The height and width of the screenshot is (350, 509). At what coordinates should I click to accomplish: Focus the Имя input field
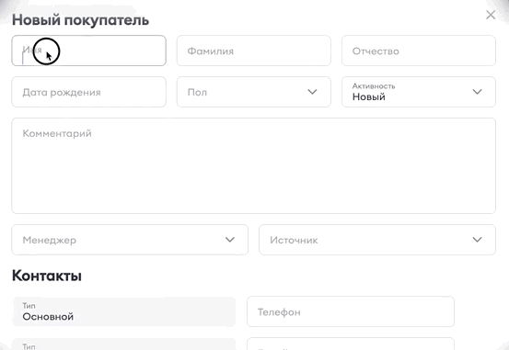pos(88,51)
